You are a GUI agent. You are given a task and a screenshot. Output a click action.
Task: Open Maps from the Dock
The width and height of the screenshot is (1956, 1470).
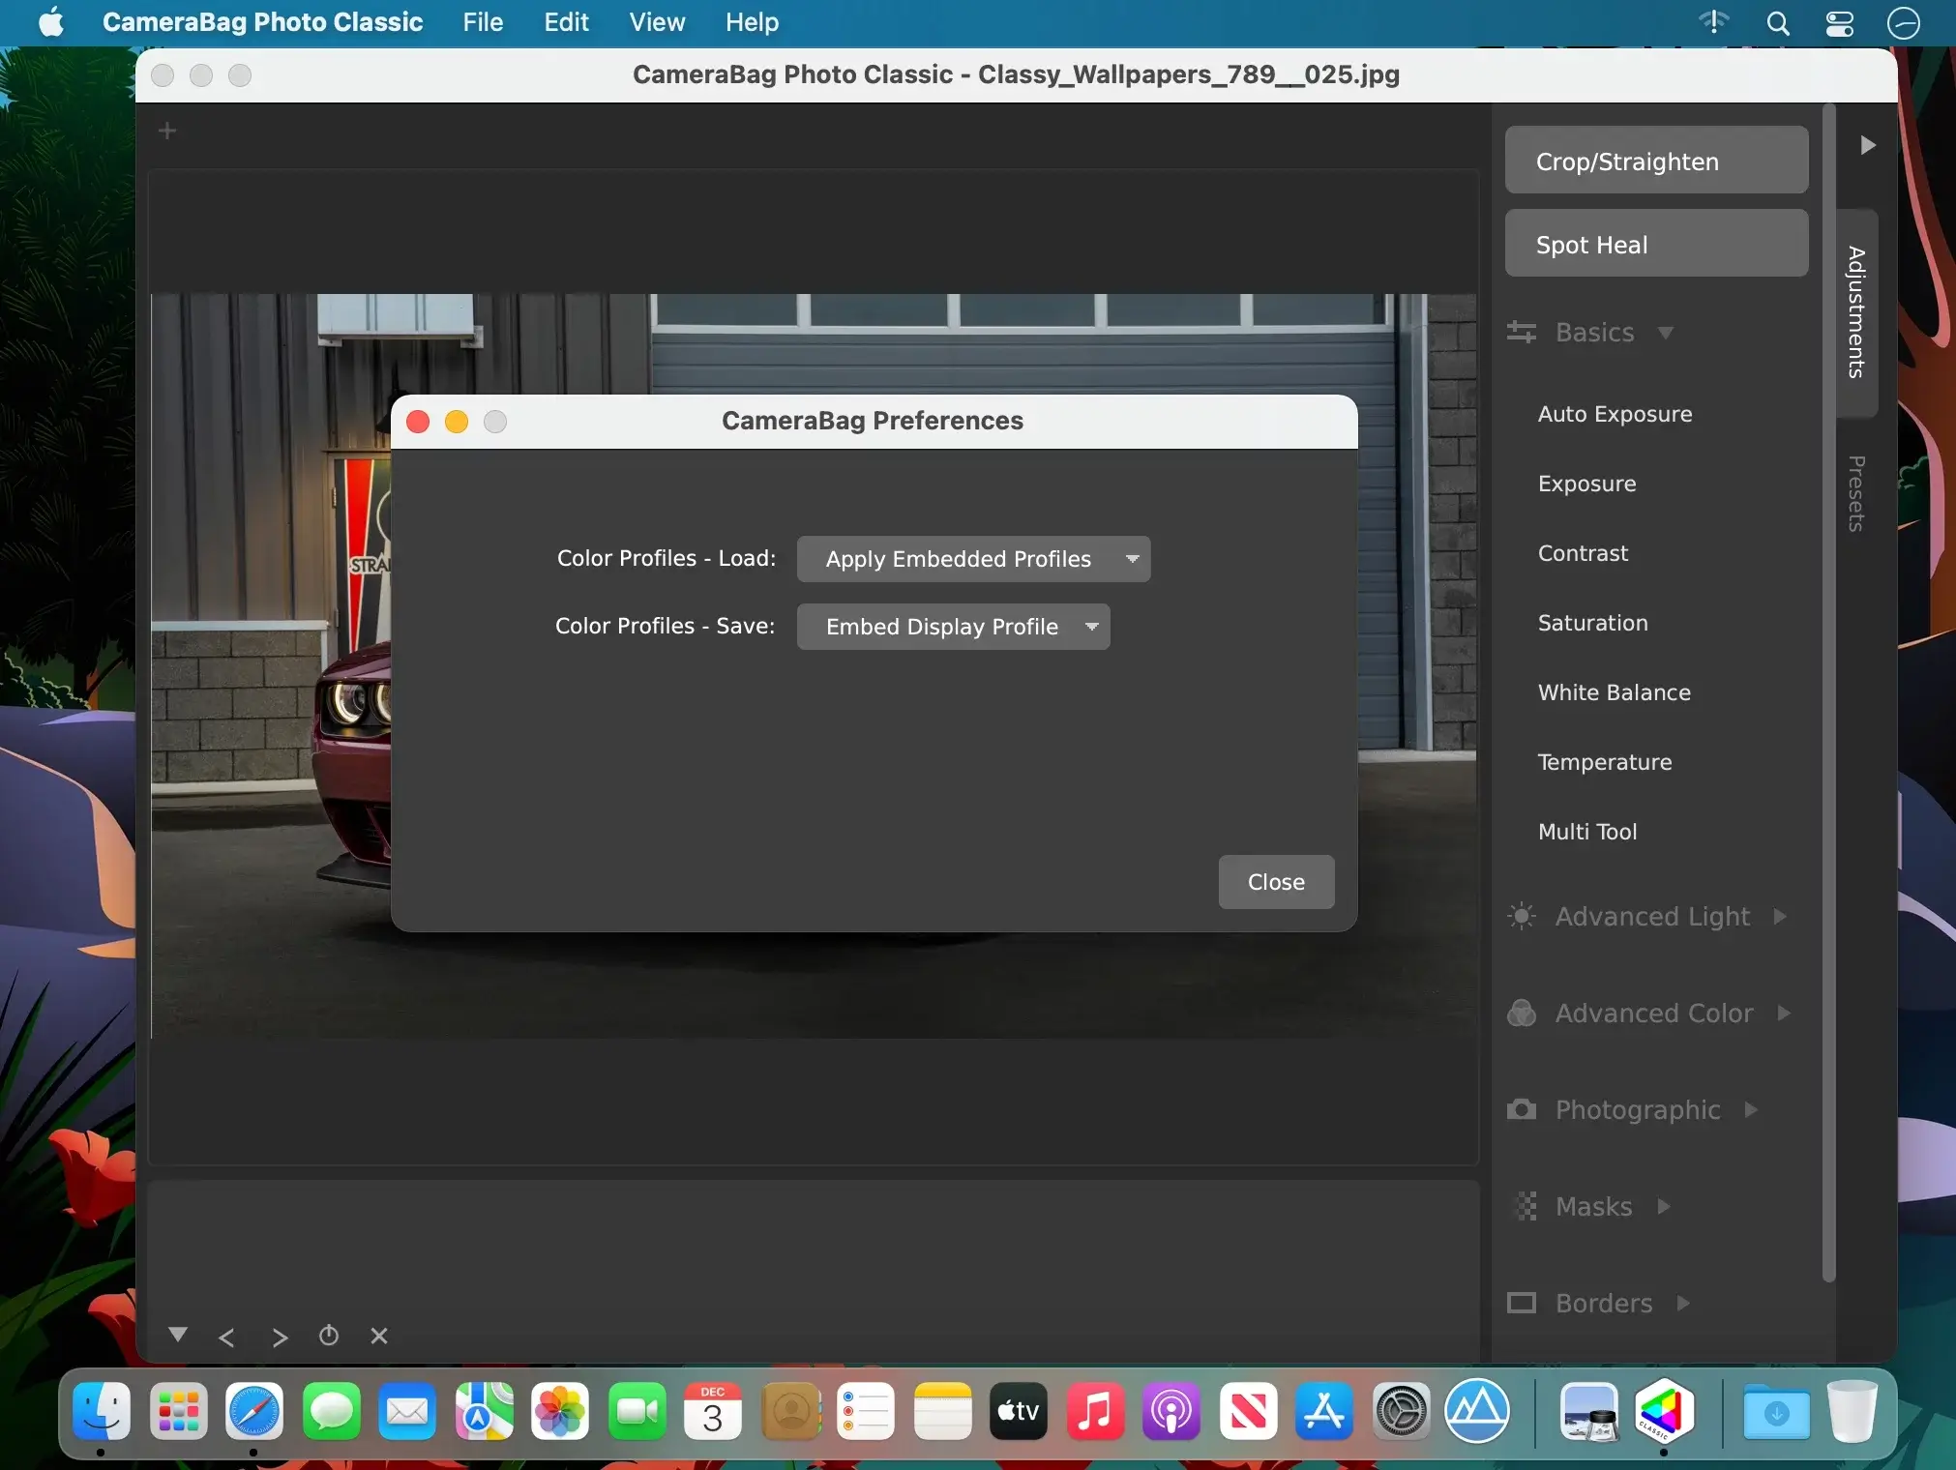coord(484,1412)
